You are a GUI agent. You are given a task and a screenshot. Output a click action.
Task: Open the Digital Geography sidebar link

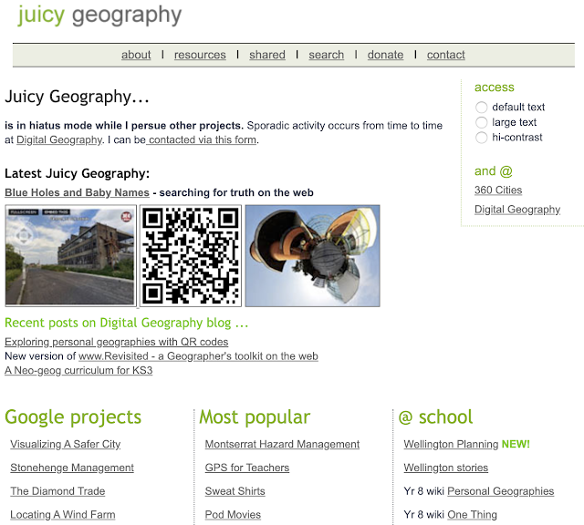tap(517, 210)
